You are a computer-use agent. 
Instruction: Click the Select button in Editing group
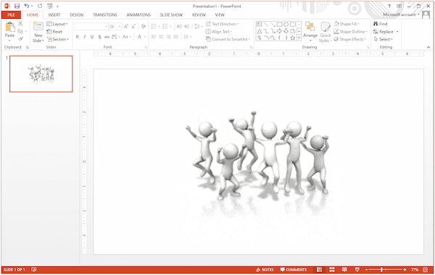pos(383,39)
